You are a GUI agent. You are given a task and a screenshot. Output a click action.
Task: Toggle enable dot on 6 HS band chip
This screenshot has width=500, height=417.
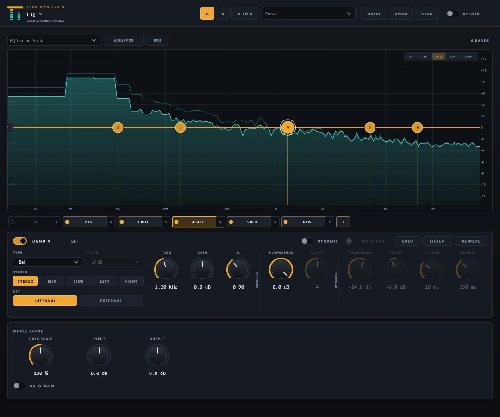tap(285, 222)
